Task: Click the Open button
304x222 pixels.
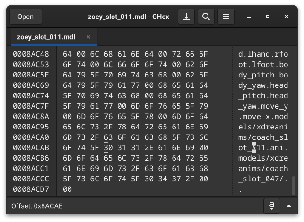Action: (x=26, y=17)
